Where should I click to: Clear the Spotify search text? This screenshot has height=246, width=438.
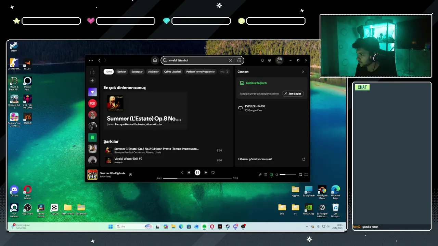pos(230,60)
